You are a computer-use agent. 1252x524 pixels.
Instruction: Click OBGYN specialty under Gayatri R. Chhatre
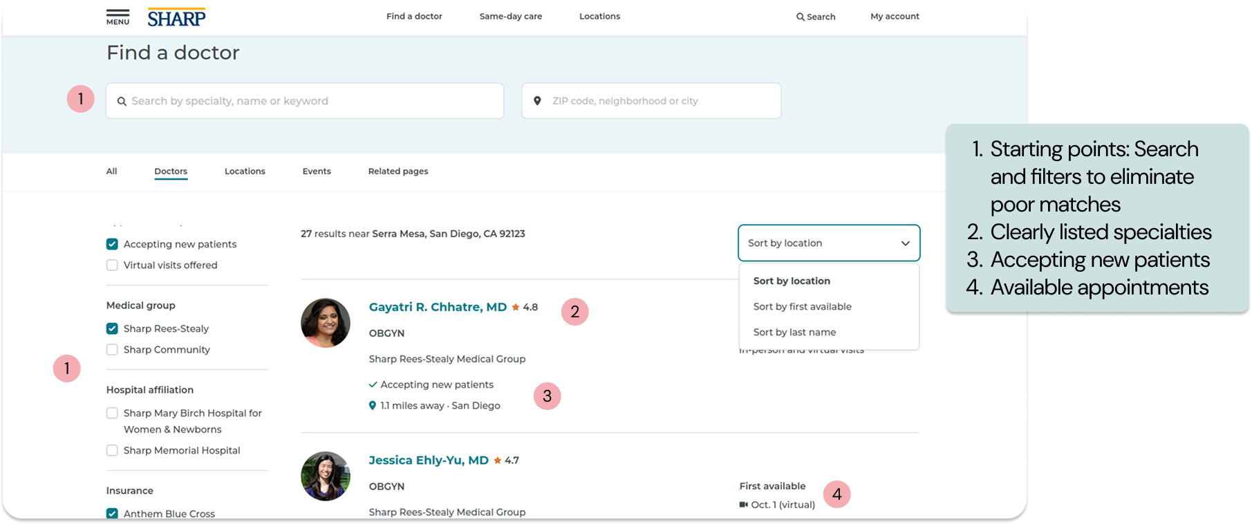click(x=386, y=333)
